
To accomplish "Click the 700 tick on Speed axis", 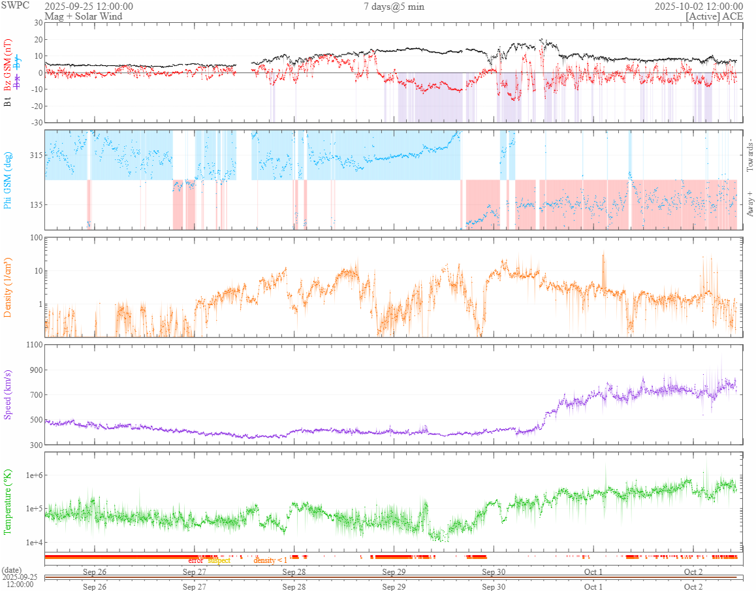I will 36,394.
